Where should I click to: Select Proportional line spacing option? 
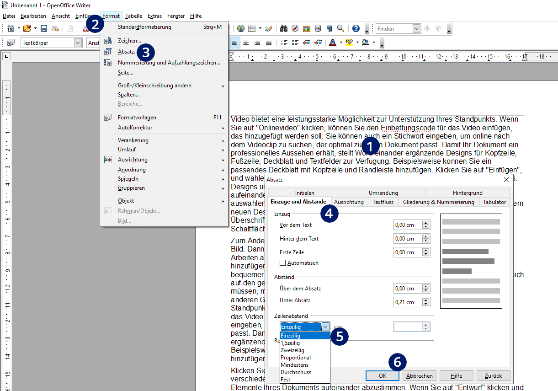(305, 358)
